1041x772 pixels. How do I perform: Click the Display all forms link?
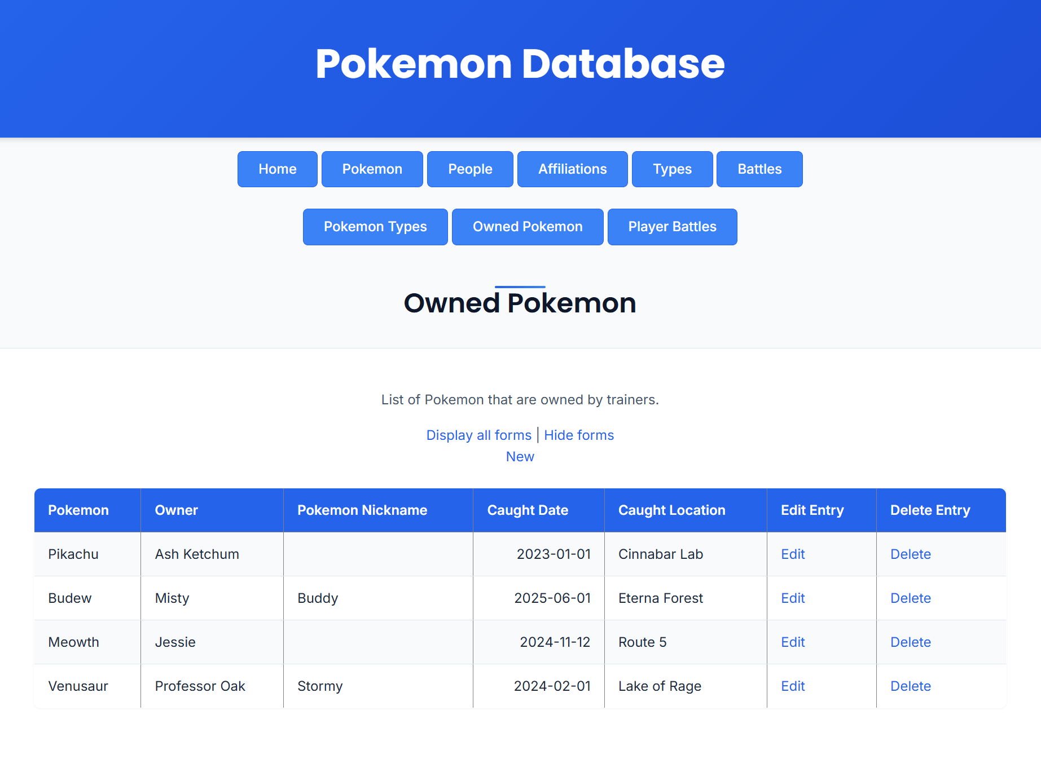pos(478,435)
